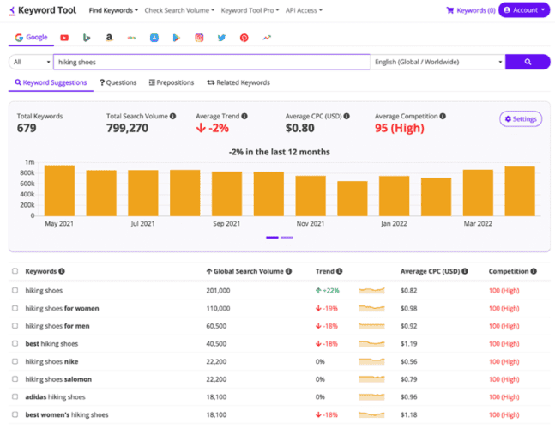Select the Pinterest platform icon
The height and width of the screenshot is (429, 555).
[244, 39]
